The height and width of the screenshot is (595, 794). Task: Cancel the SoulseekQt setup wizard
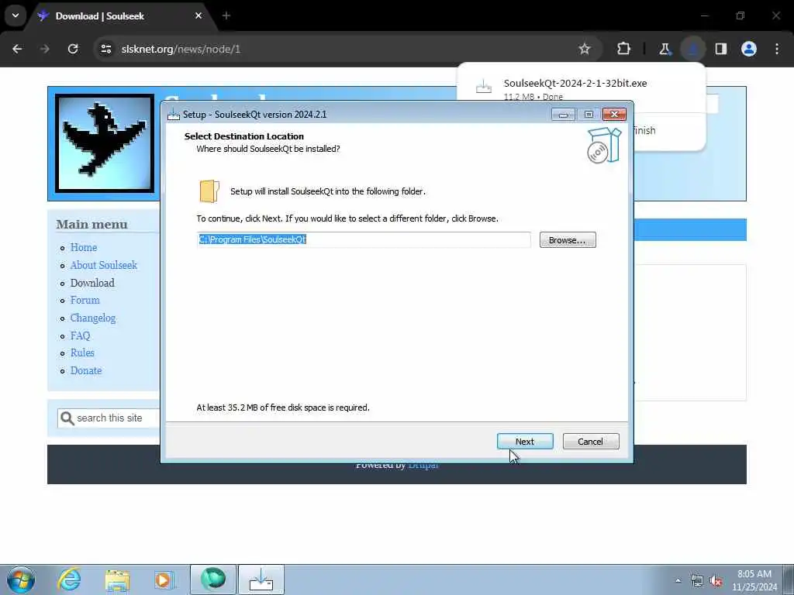tap(590, 441)
